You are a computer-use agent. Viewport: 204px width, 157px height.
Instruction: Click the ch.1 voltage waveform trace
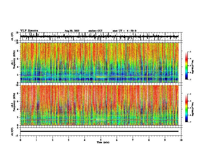click(x=99, y=36)
